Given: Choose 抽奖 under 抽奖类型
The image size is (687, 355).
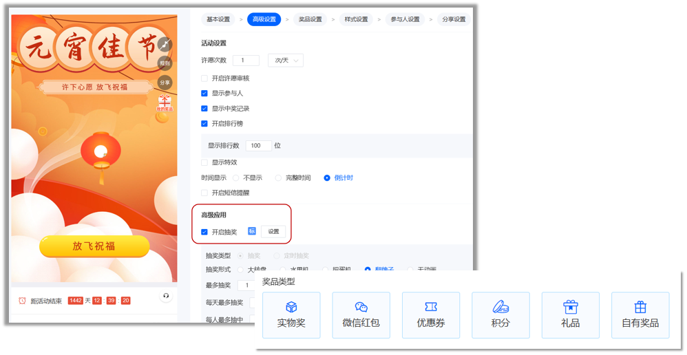Looking at the screenshot, I should pos(240,256).
